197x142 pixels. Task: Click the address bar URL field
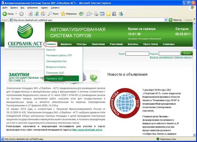tap(87, 20)
